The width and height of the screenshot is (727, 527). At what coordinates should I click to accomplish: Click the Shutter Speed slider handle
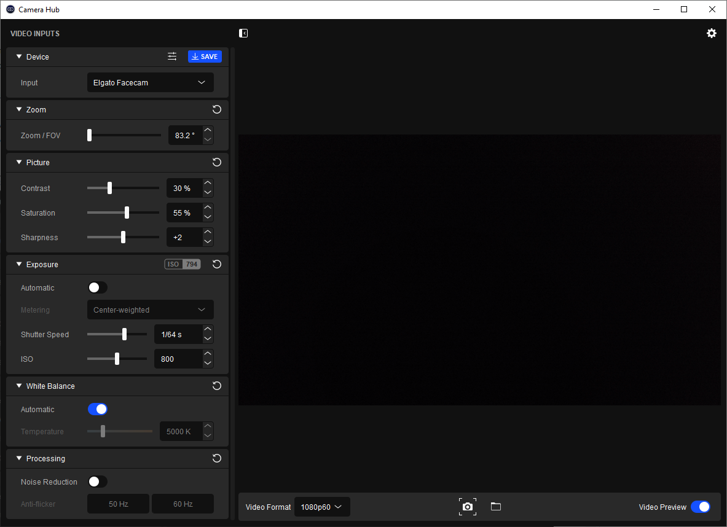point(124,334)
